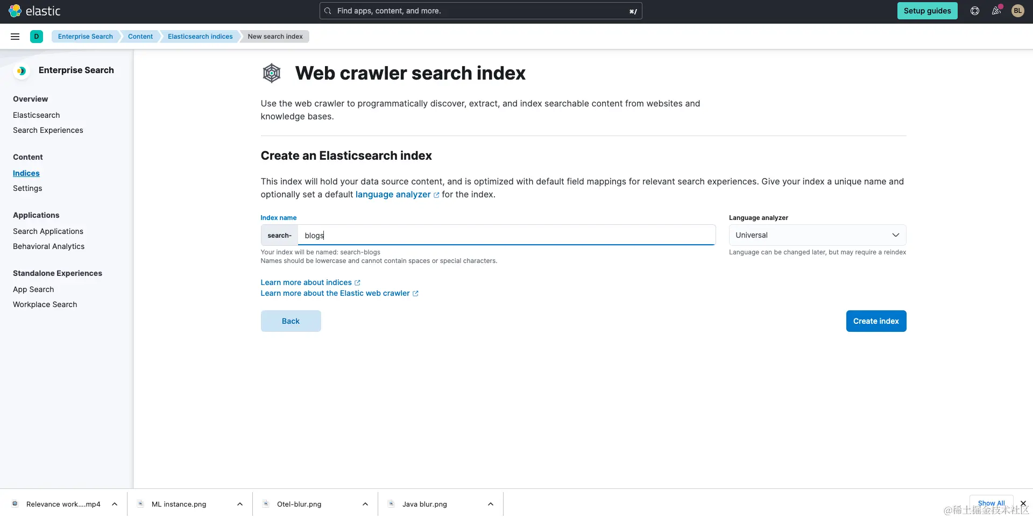Open Settings in the sidebar

(27, 188)
